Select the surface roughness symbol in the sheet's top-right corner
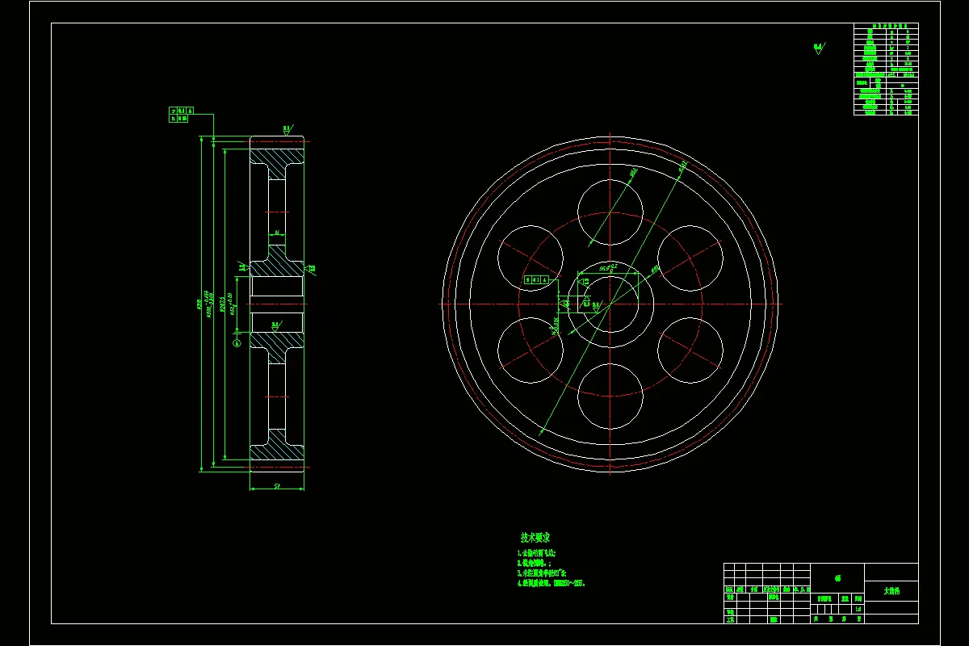 [818, 48]
